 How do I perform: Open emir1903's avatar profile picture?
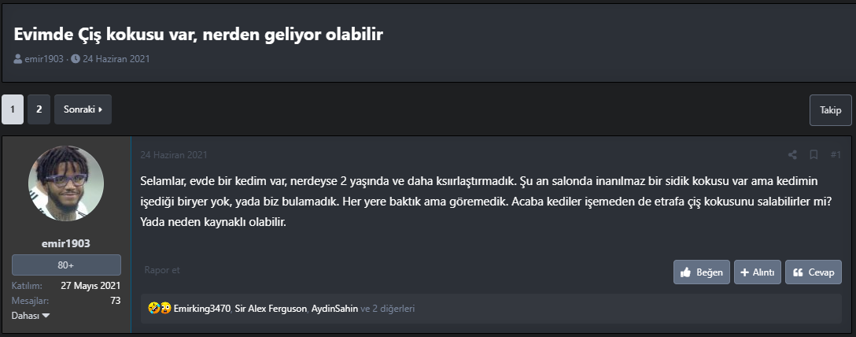[65, 183]
